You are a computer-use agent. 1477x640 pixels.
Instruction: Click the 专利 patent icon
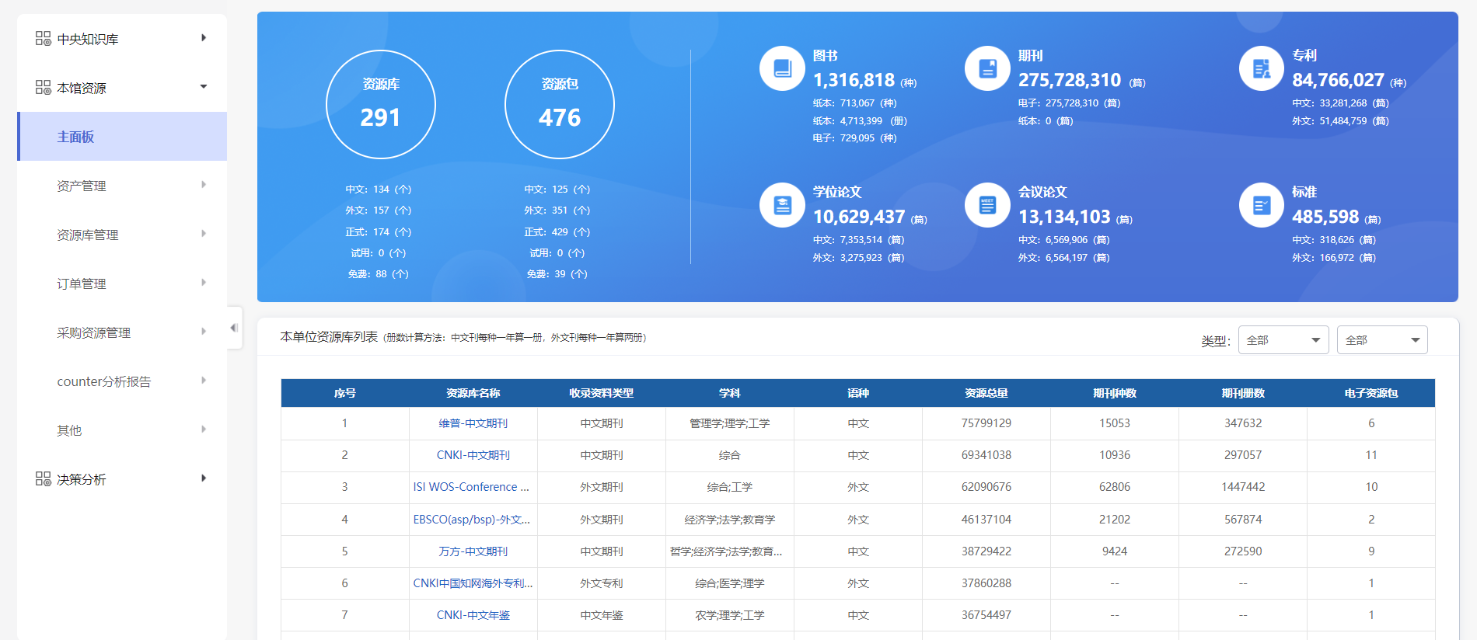coord(1261,68)
